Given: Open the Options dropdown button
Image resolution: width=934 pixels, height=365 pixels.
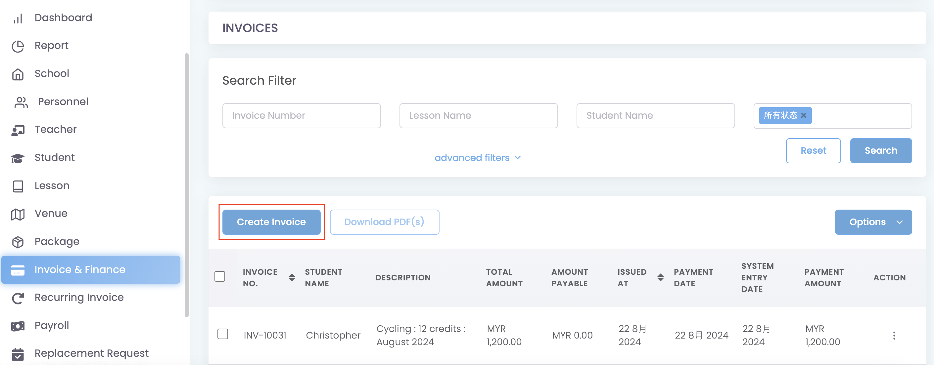Looking at the screenshot, I should tap(873, 222).
